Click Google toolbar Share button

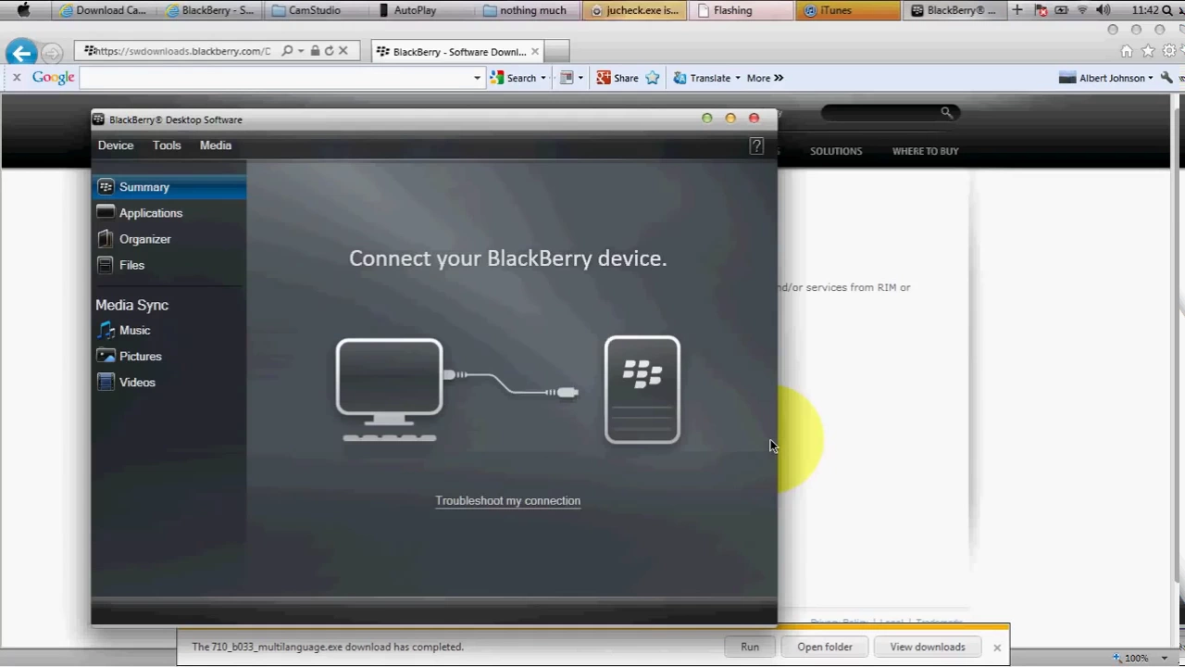tap(617, 78)
